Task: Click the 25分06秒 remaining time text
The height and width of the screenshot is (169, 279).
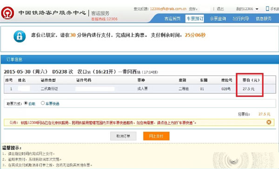Action: [x=195, y=35]
